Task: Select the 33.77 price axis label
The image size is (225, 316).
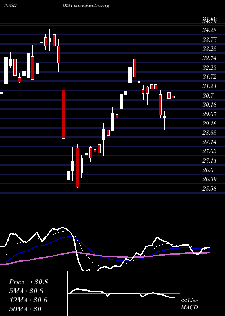Action: tap(210, 40)
